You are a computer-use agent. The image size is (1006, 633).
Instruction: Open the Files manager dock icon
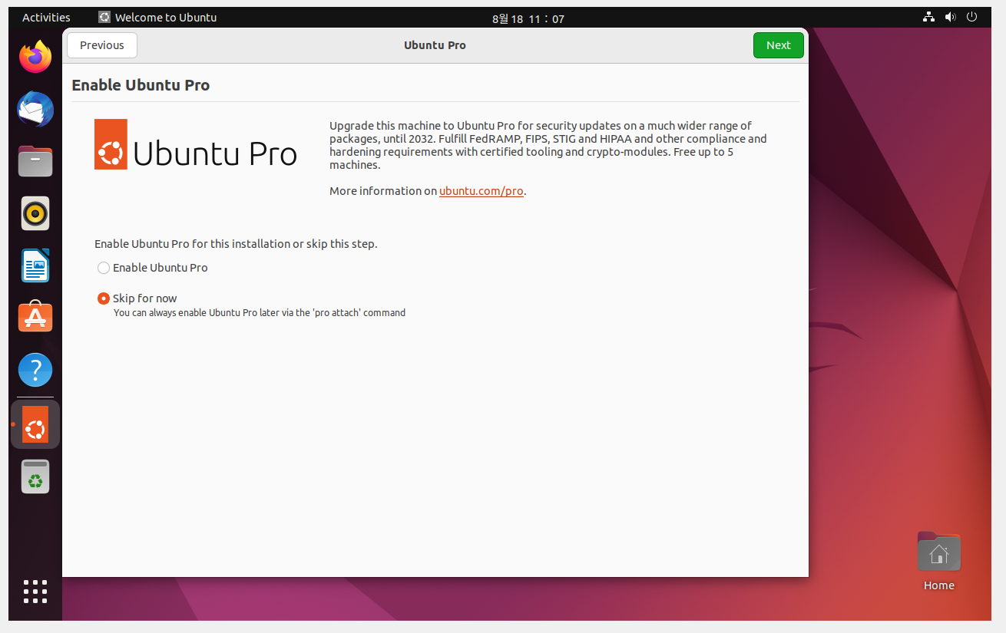click(x=35, y=161)
